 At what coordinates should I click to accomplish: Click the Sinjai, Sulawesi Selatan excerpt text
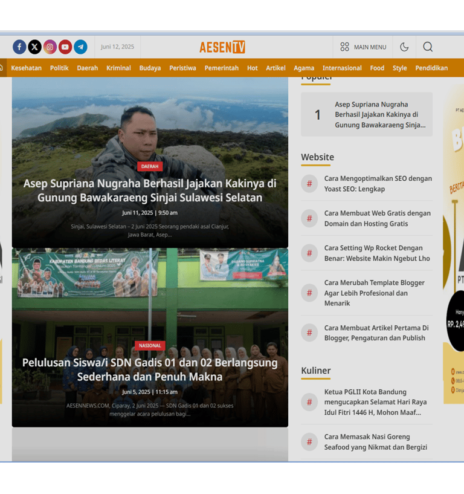click(x=150, y=230)
